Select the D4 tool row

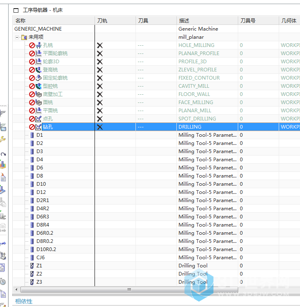(x=156, y=160)
